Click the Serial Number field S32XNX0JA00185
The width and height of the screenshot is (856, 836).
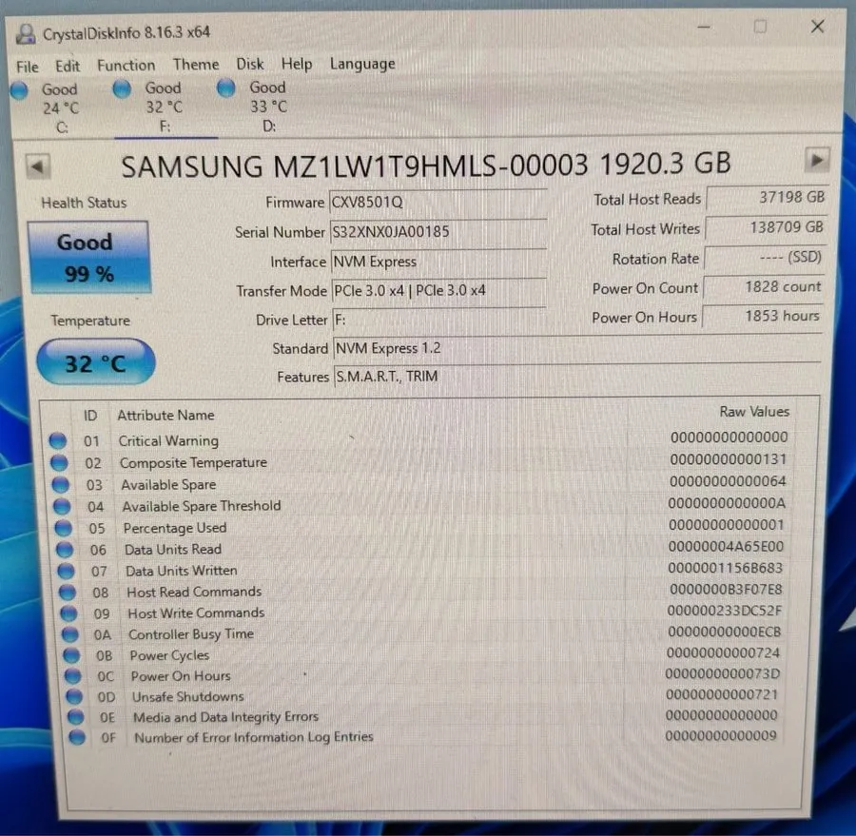coord(438,231)
